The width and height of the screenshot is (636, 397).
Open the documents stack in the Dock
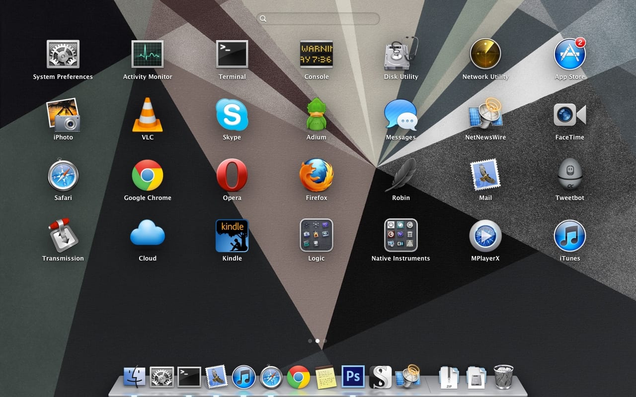point(476,377)
